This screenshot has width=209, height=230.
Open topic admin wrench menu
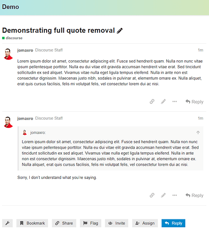point(7,223)
